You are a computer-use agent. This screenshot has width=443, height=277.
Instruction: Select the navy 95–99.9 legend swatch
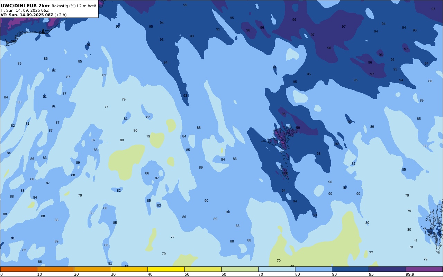[387, 269]
